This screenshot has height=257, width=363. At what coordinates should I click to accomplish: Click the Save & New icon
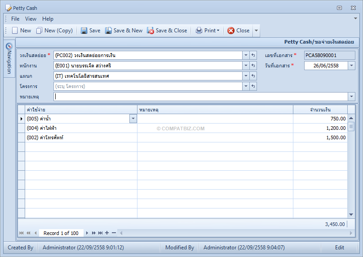pyautogui.click(x=108, y=31)
